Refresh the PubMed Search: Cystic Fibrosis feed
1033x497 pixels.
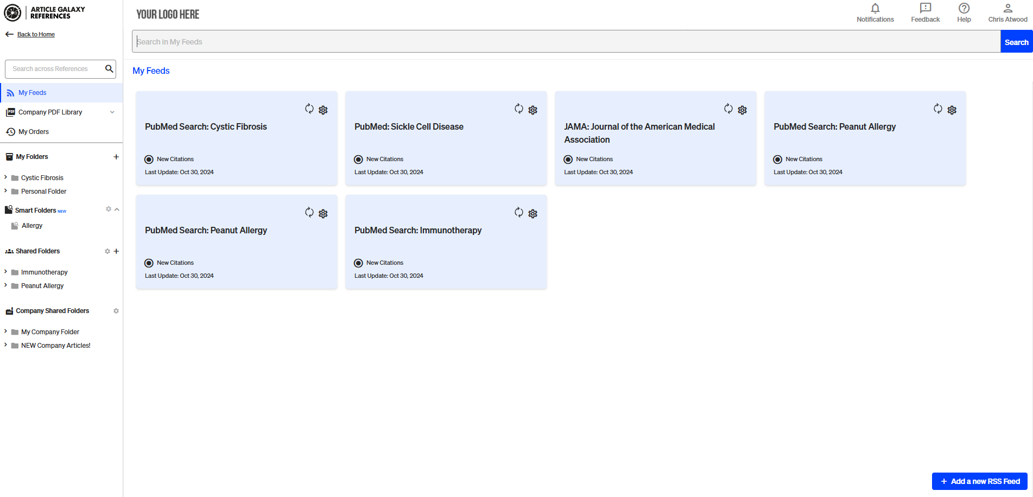(309, 109)
